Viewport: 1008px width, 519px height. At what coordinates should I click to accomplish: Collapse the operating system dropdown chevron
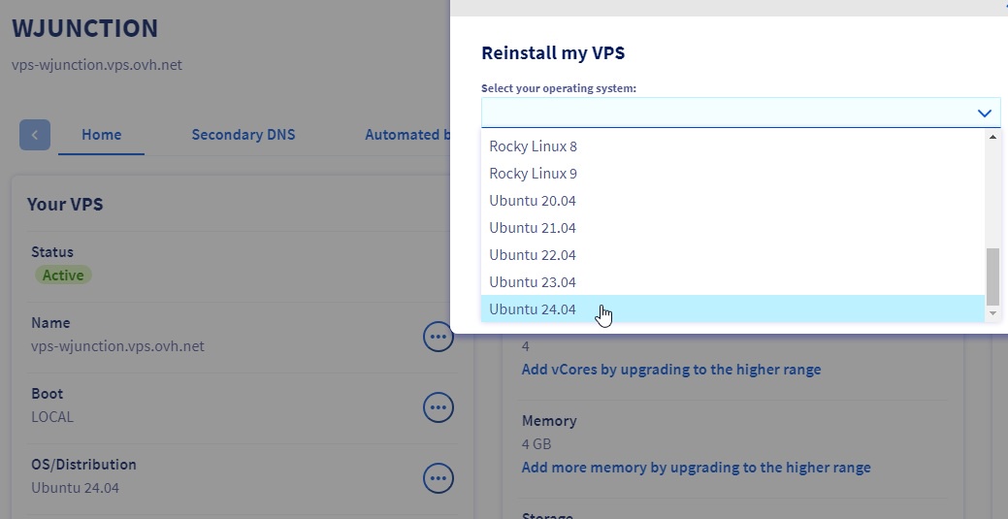pyautogui.click(x=984, y=114)
